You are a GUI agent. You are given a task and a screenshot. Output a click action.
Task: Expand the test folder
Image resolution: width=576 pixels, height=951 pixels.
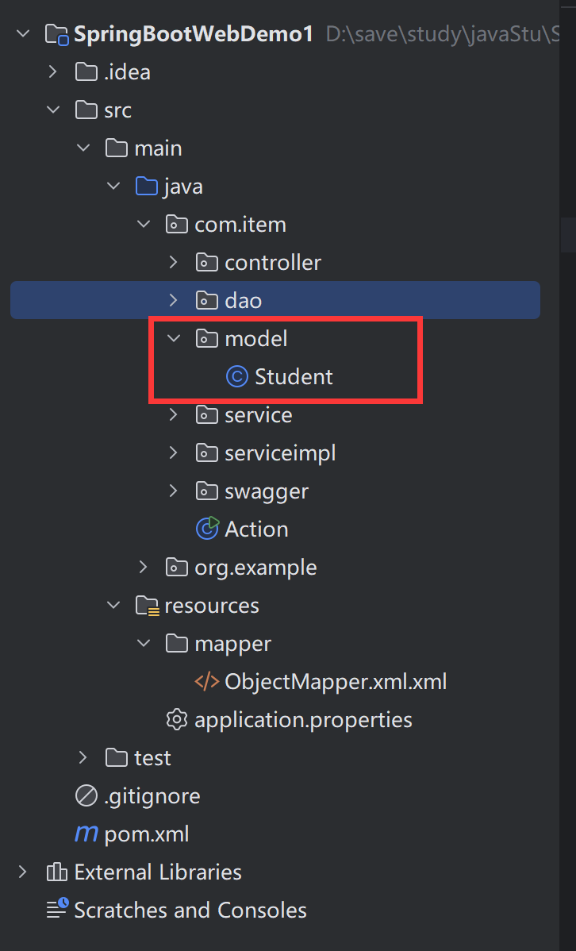83,757
